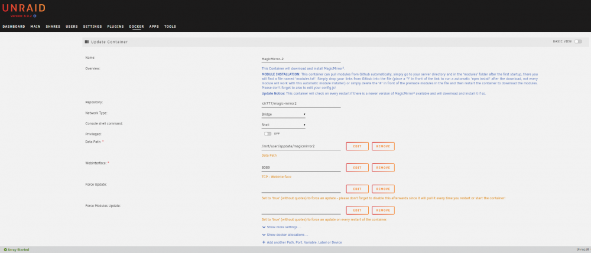
Task: Click Remove for Webinterface
Action: pos(383,167)
